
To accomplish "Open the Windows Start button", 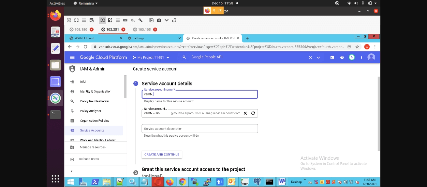I will (x=70, y=182).
